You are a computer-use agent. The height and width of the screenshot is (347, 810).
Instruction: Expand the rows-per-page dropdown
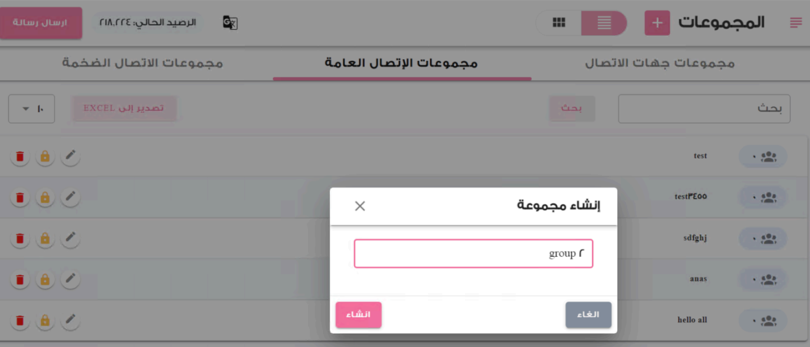pos(32,108)
